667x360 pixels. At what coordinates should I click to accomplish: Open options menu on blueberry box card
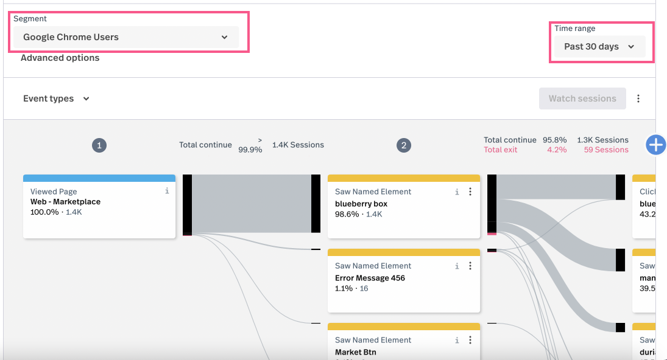[470, 192]
